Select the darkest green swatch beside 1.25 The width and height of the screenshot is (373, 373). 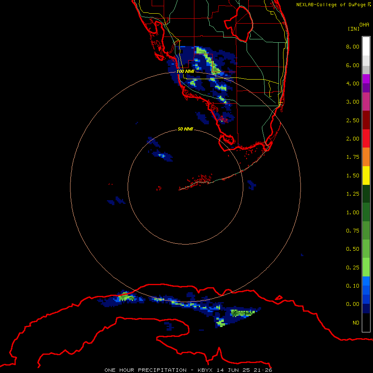366,194
